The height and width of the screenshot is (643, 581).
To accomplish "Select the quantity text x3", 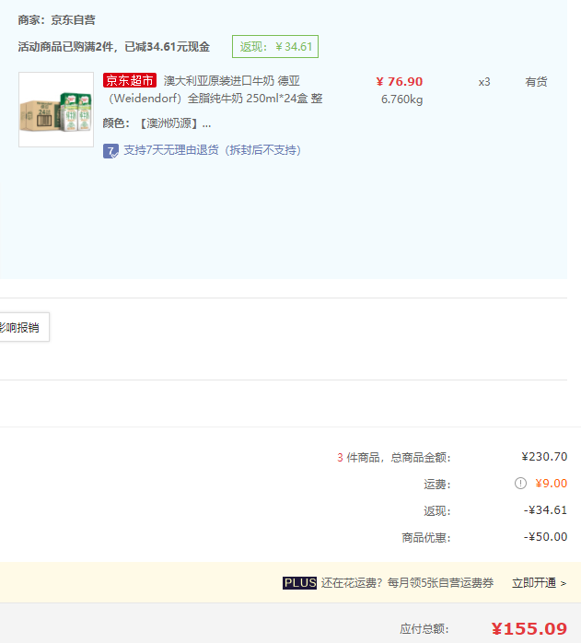I will (x=484, y=82).
